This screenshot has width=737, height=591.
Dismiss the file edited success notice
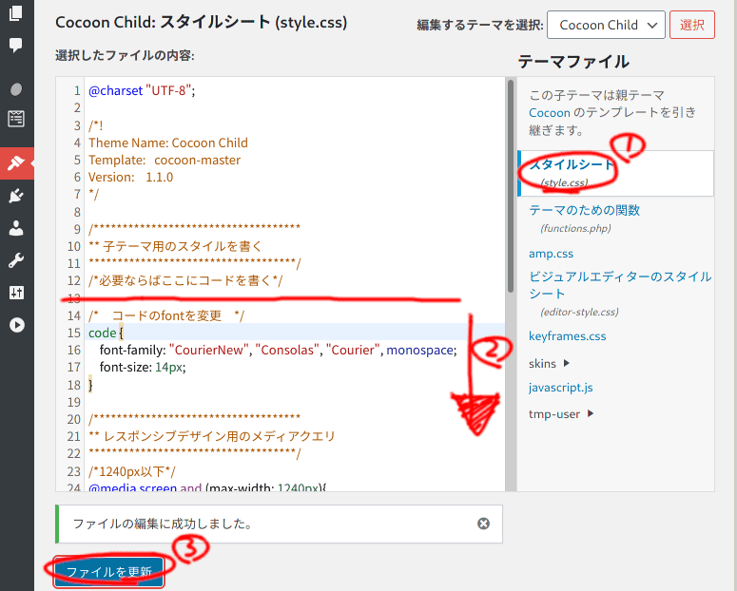click(x=483, y=524)
